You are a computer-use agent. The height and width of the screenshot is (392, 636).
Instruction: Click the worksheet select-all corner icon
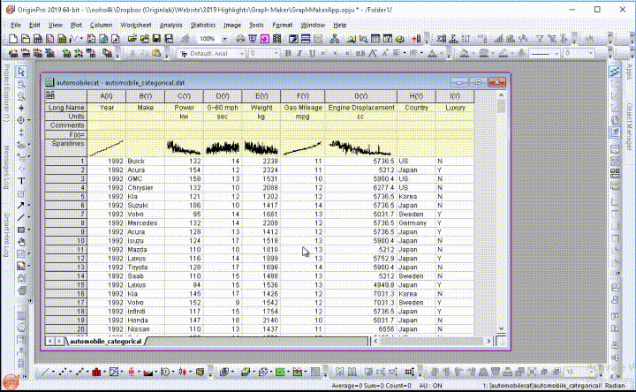[x=50, y=95]
